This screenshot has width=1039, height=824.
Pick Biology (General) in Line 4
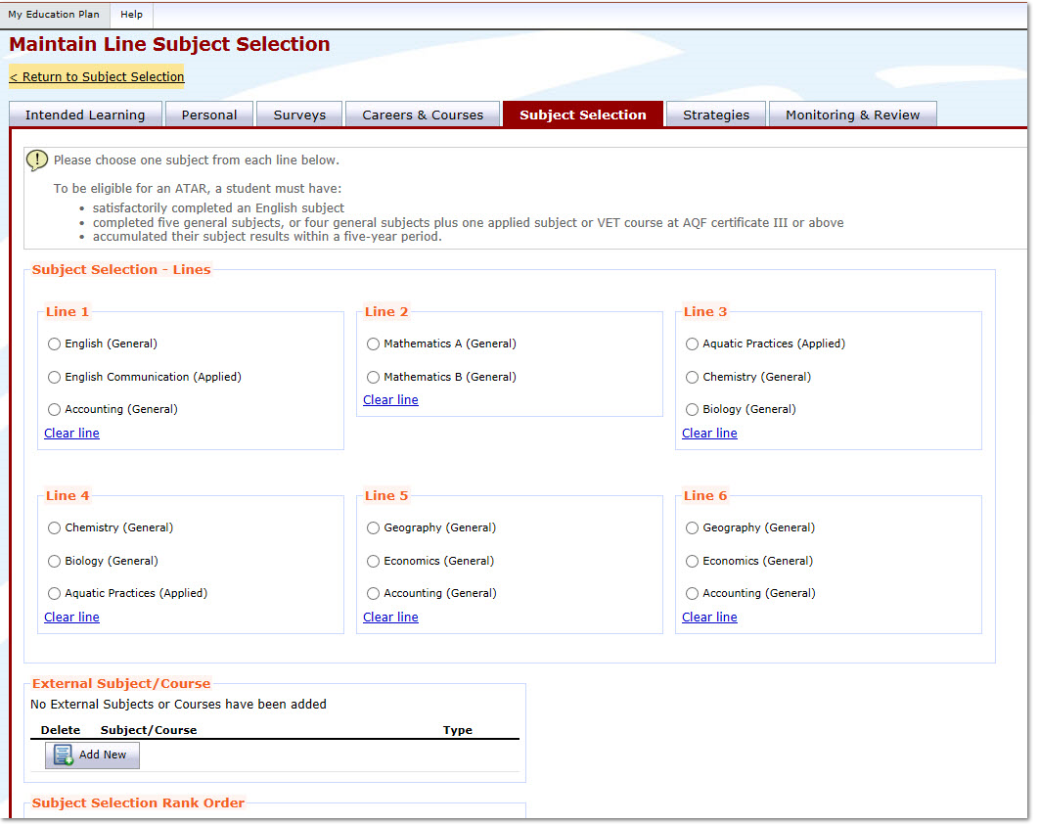[55, 562]
